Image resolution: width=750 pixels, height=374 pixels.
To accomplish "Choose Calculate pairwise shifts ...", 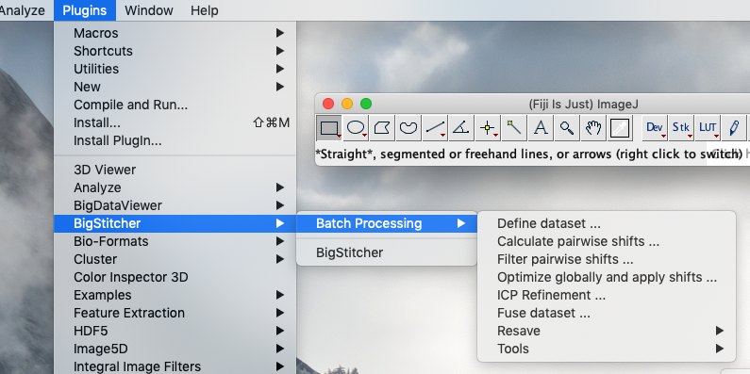I will [607, 241].
